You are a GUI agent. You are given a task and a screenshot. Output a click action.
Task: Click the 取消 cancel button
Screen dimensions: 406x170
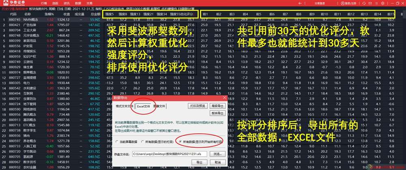pyautogui.click(x=218, y=163)
